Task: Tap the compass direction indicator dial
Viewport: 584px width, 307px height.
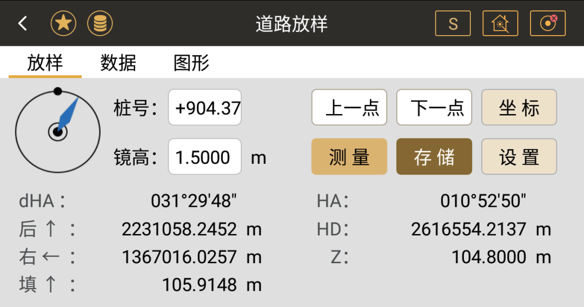Action: point(58,130)
